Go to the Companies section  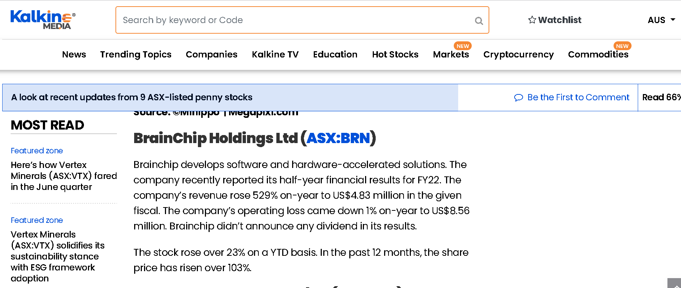point(211,55)
